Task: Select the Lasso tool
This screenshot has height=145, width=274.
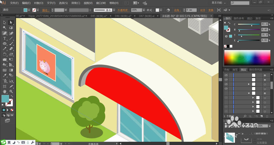Action: 11,28
